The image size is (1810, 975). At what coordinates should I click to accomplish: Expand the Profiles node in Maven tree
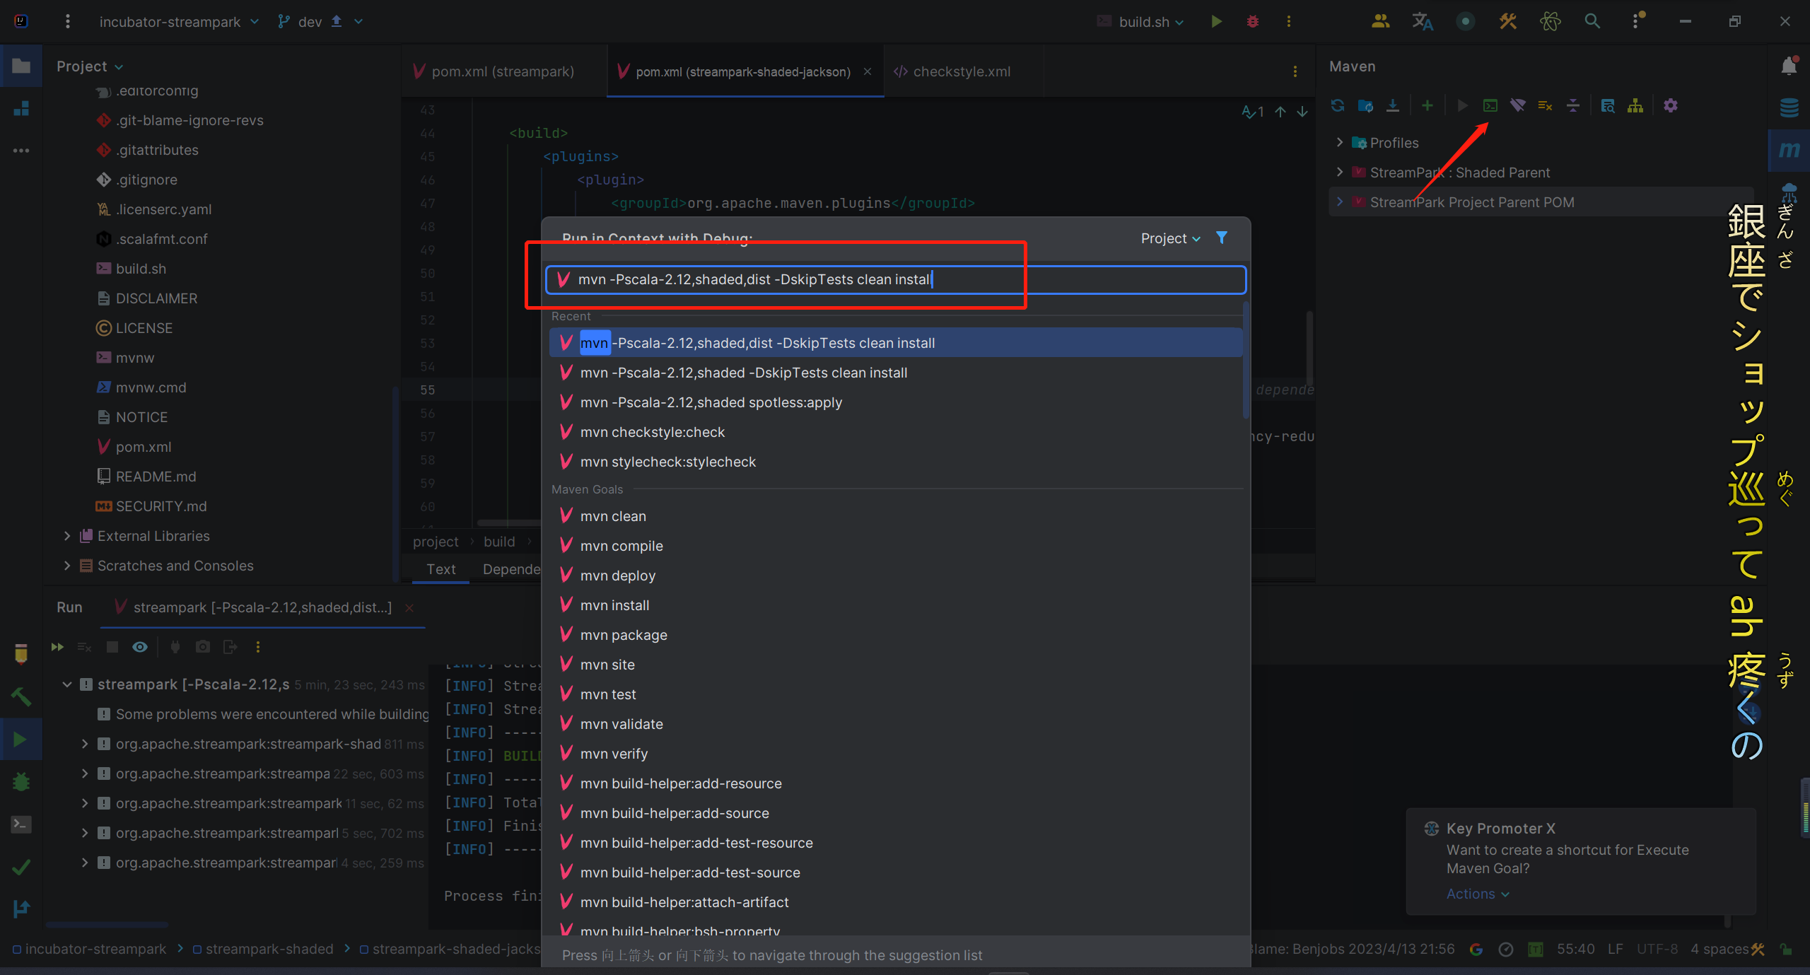(1339, 142)
